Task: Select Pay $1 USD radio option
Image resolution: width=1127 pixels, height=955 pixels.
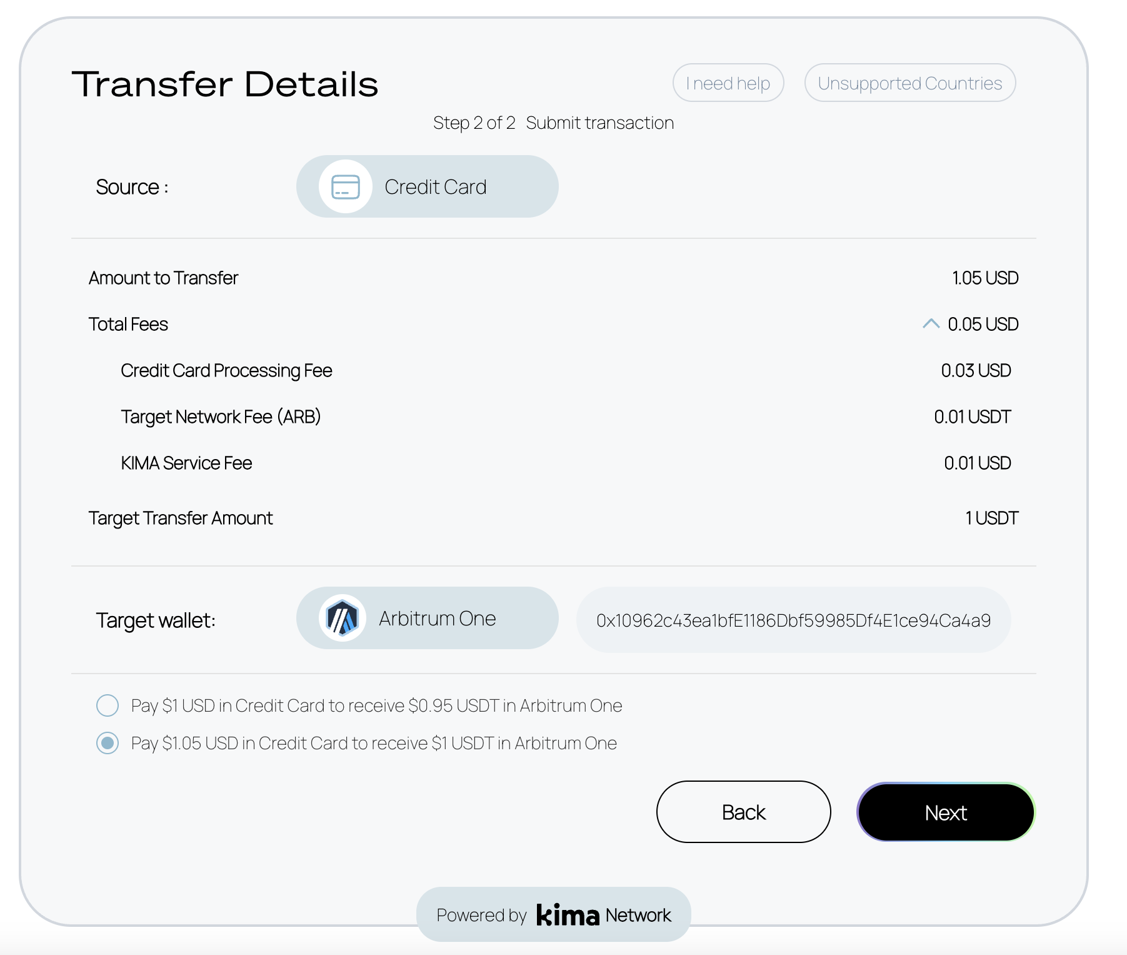Action: click(x=108, y=705)
